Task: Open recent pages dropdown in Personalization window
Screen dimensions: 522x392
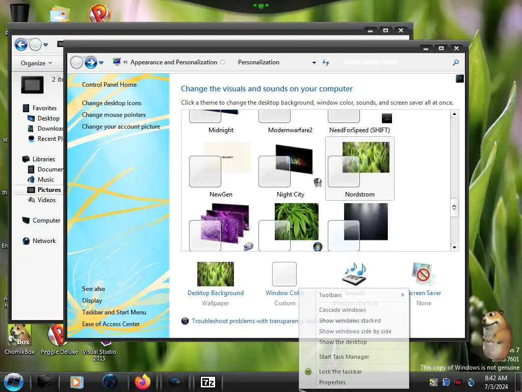Action: (101, 62)
